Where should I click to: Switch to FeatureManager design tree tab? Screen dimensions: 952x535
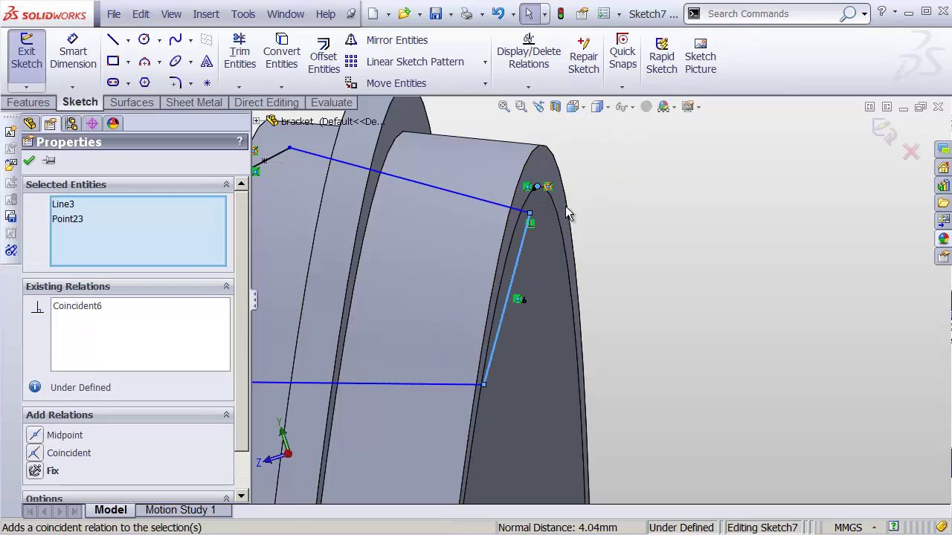click(30, 123)
